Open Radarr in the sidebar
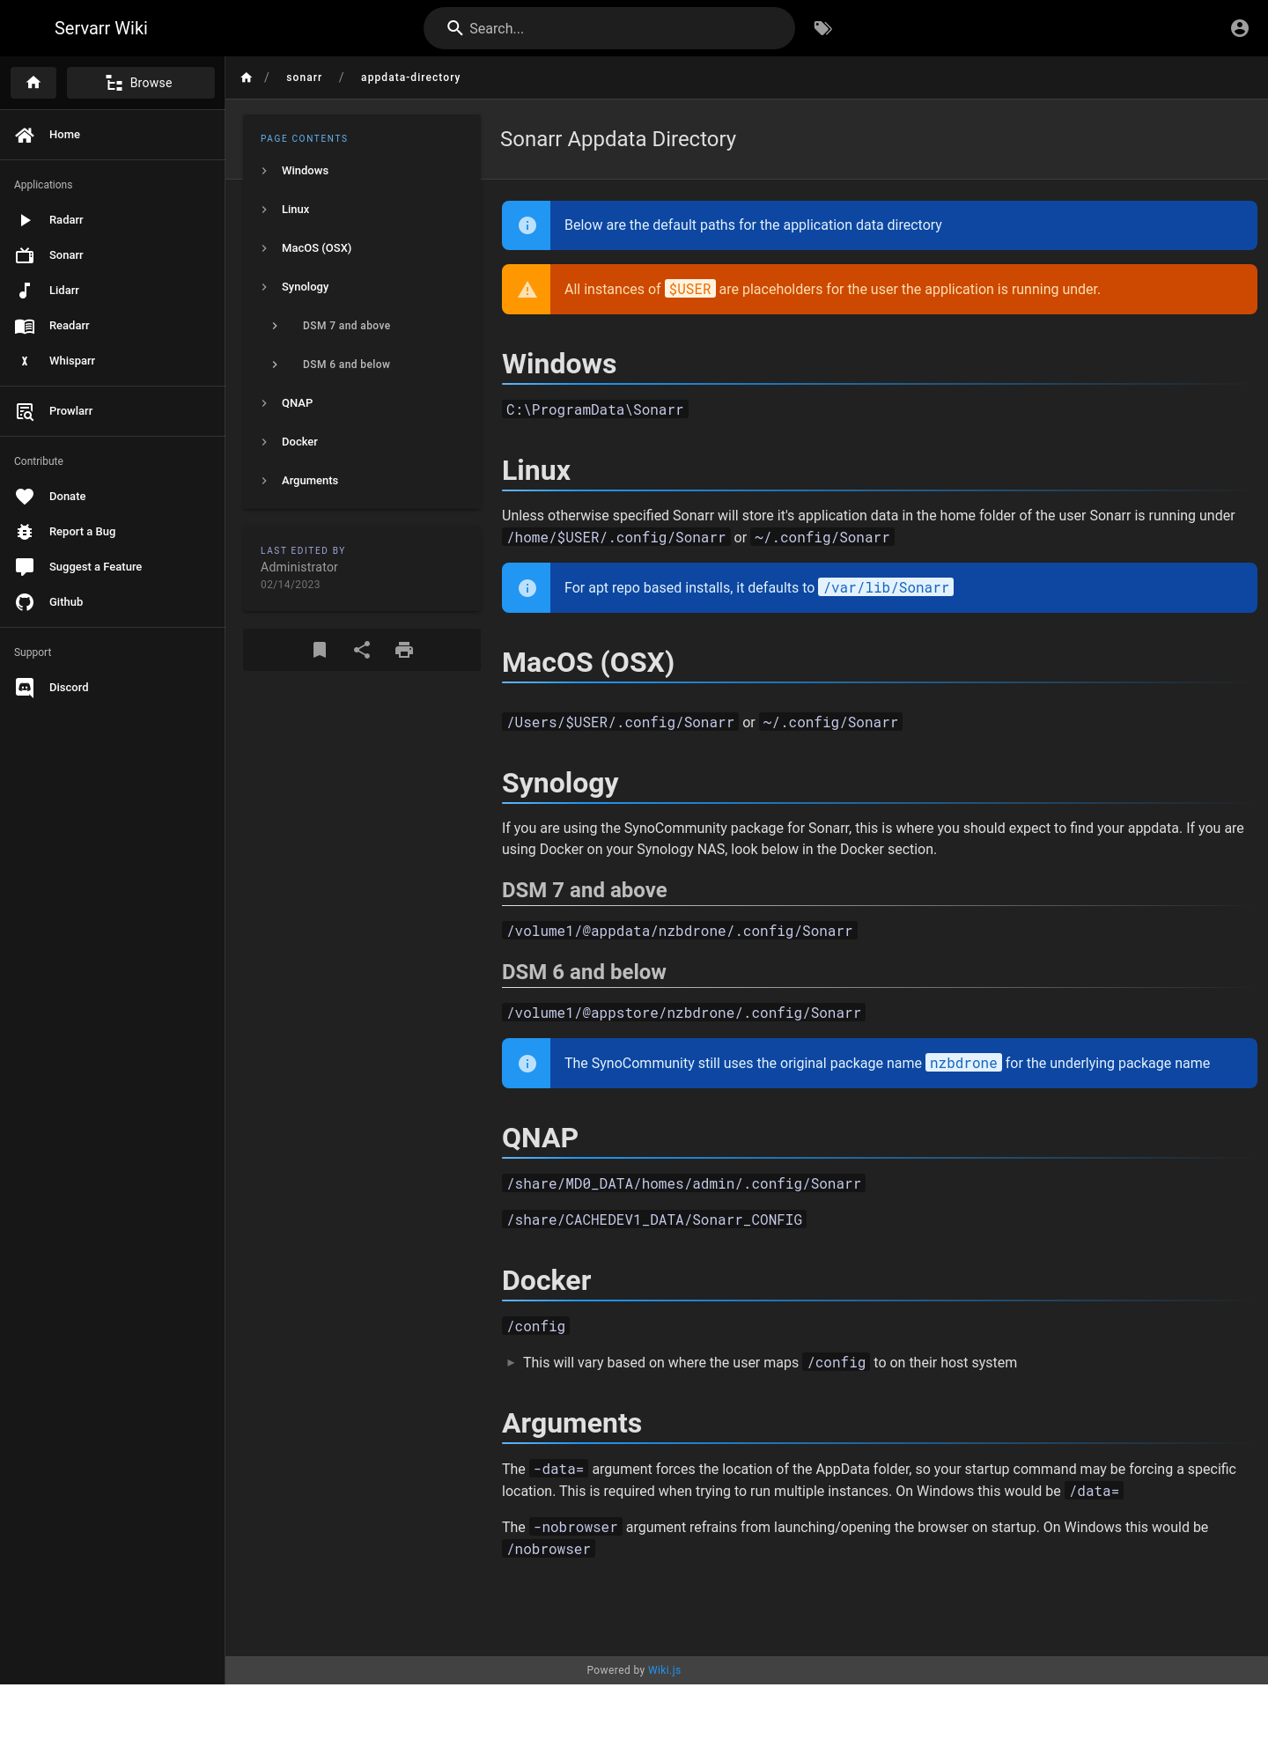This screenshot has height=1761, width=1268. click(x=112, y=220)
